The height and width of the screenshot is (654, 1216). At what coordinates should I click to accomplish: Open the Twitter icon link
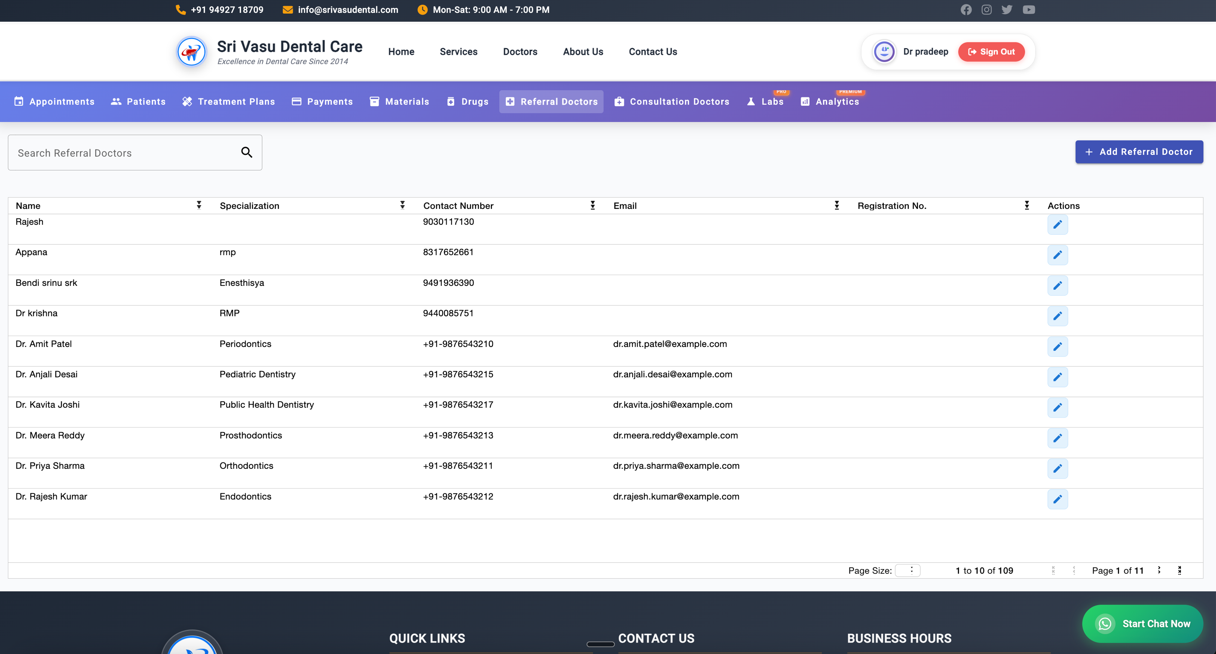1006,10
